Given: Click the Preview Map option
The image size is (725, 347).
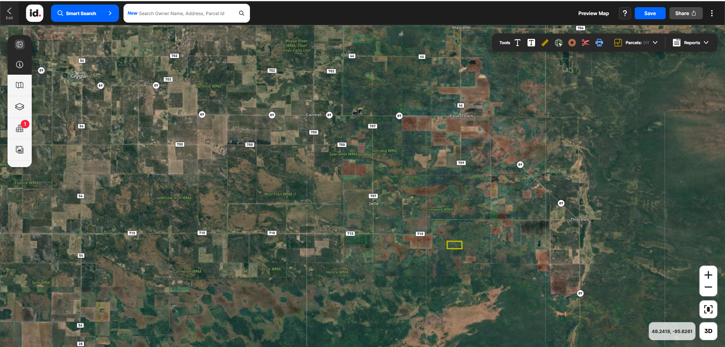Looking at the screenshot, I should (593, 13).
